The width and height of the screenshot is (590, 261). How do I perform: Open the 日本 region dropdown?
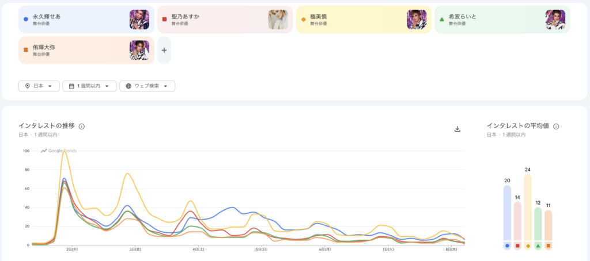pyautogui.click(x=39, y=86)
